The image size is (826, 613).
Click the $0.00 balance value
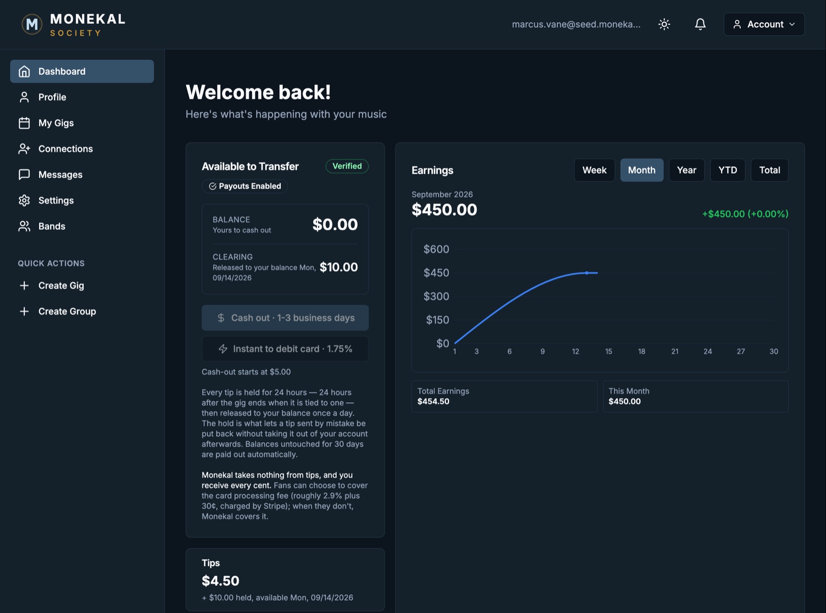coord(335,225)
